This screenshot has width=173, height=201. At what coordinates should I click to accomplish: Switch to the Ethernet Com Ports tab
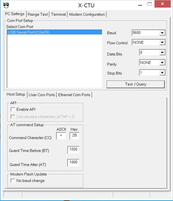[74, 95]
